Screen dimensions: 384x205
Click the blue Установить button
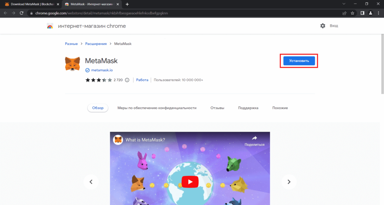[299, 61]
